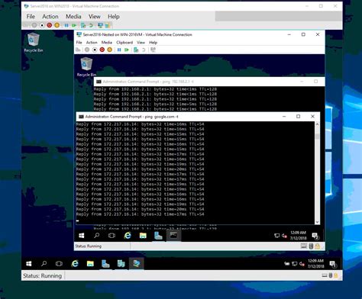Click lock icon in Server2016-Nested status bar
Image resolution: width=362 pixels, height=299 pixels.
coord(317,246)
